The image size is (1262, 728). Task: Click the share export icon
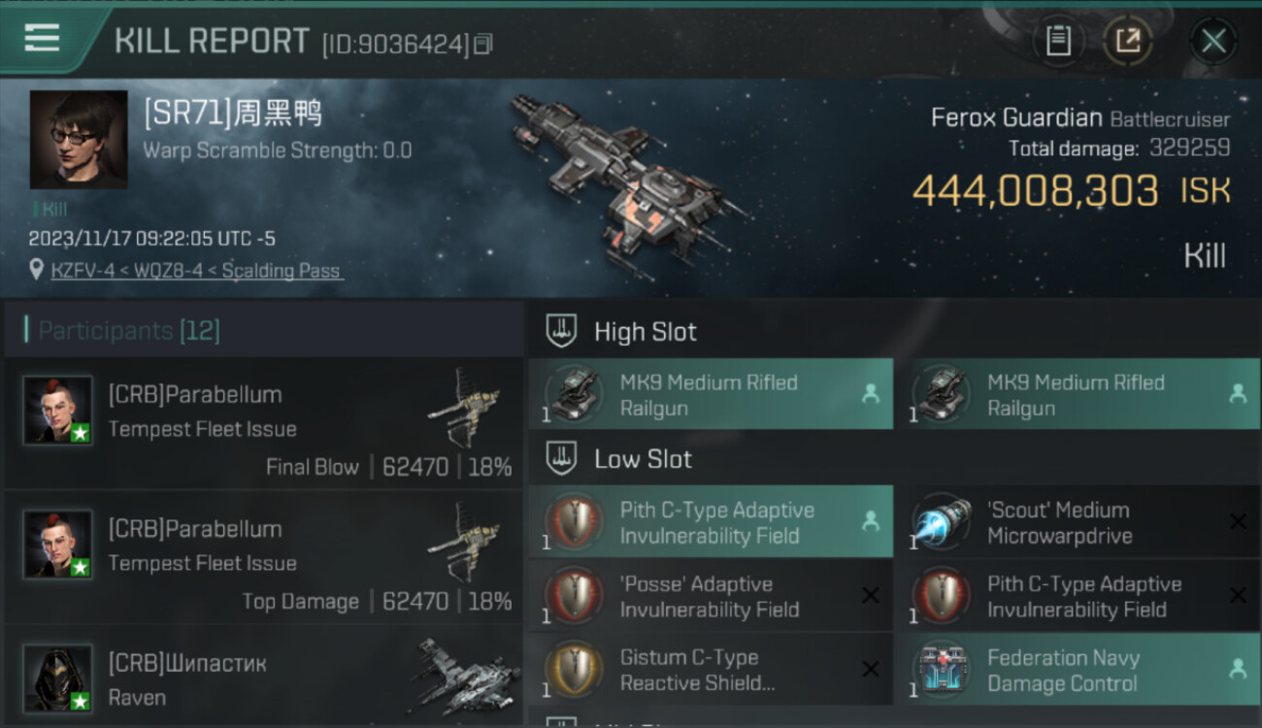coord(1127,41)
